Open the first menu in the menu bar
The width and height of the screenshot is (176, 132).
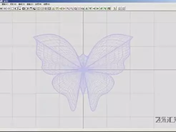click(x=5, y=4)
